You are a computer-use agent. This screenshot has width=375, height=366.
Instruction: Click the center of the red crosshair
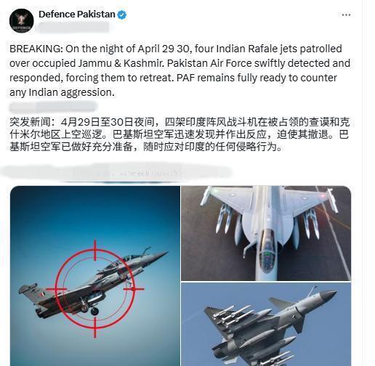pos(95,289)
